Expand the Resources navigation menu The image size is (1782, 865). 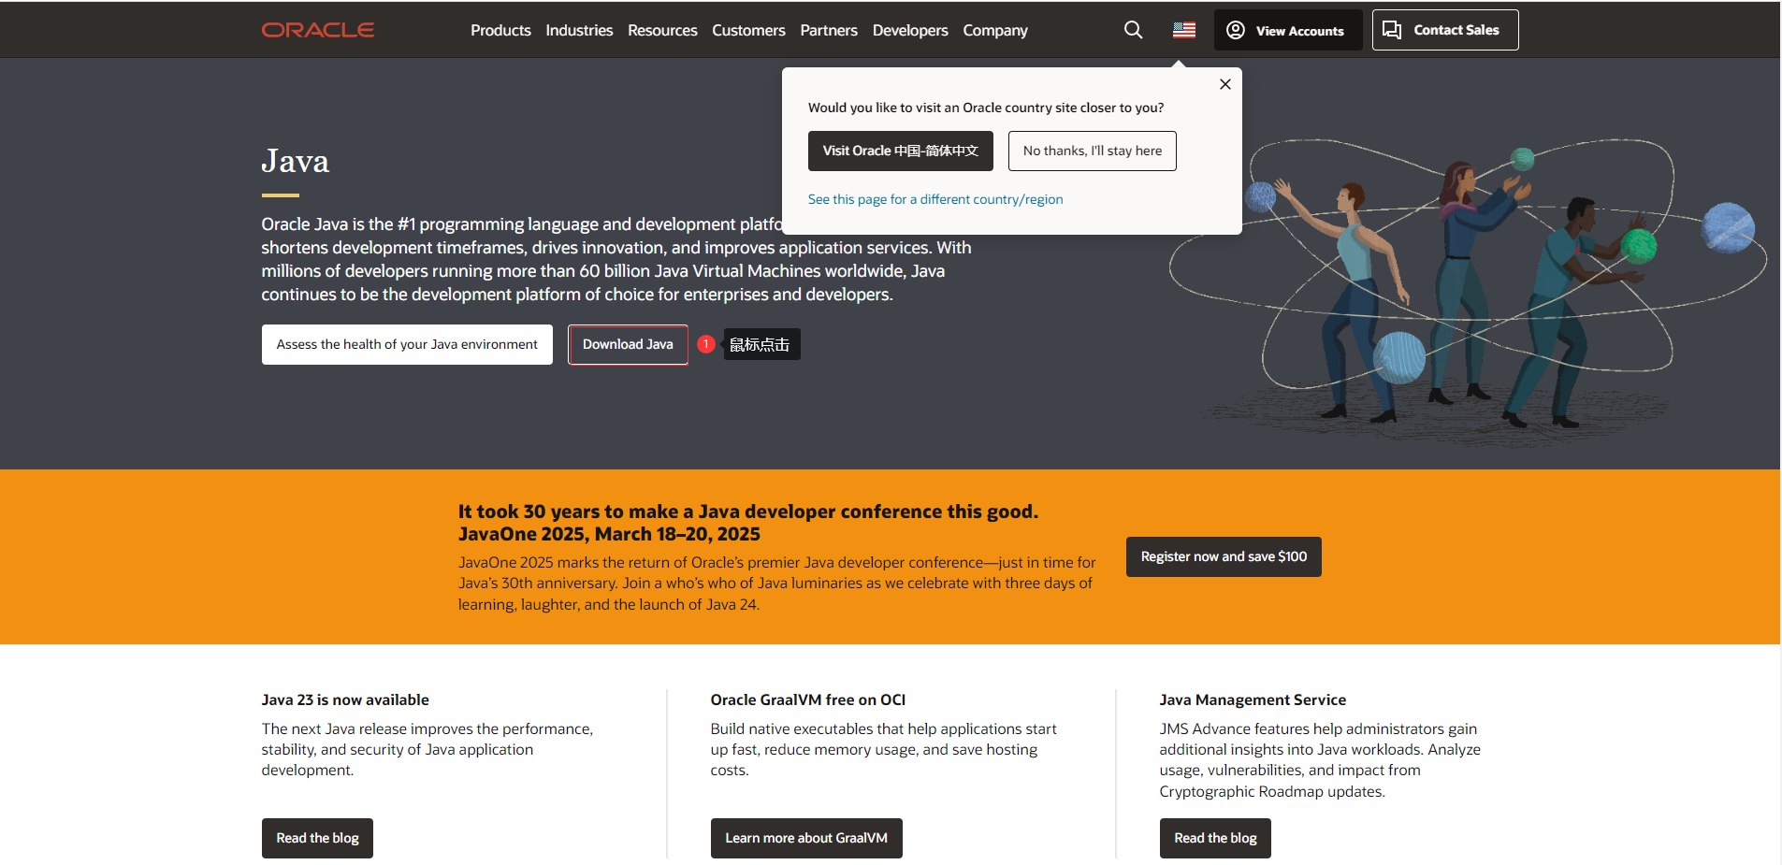click(x=662, y=31)
